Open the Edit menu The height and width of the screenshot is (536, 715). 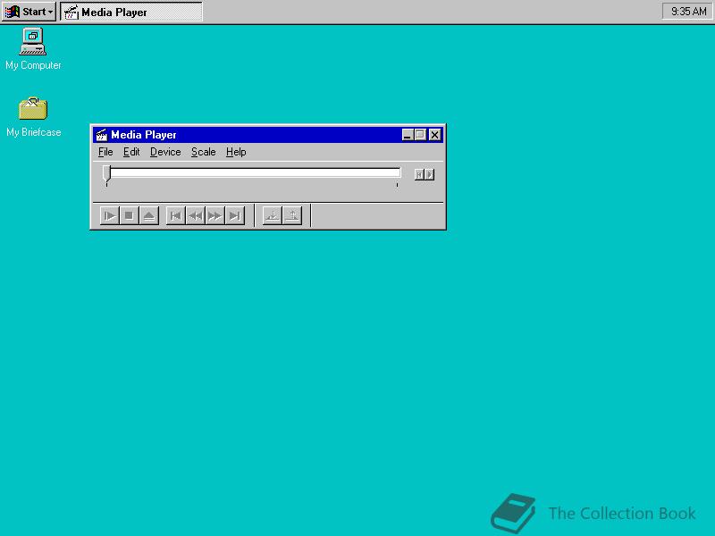(x=131, y=152)
